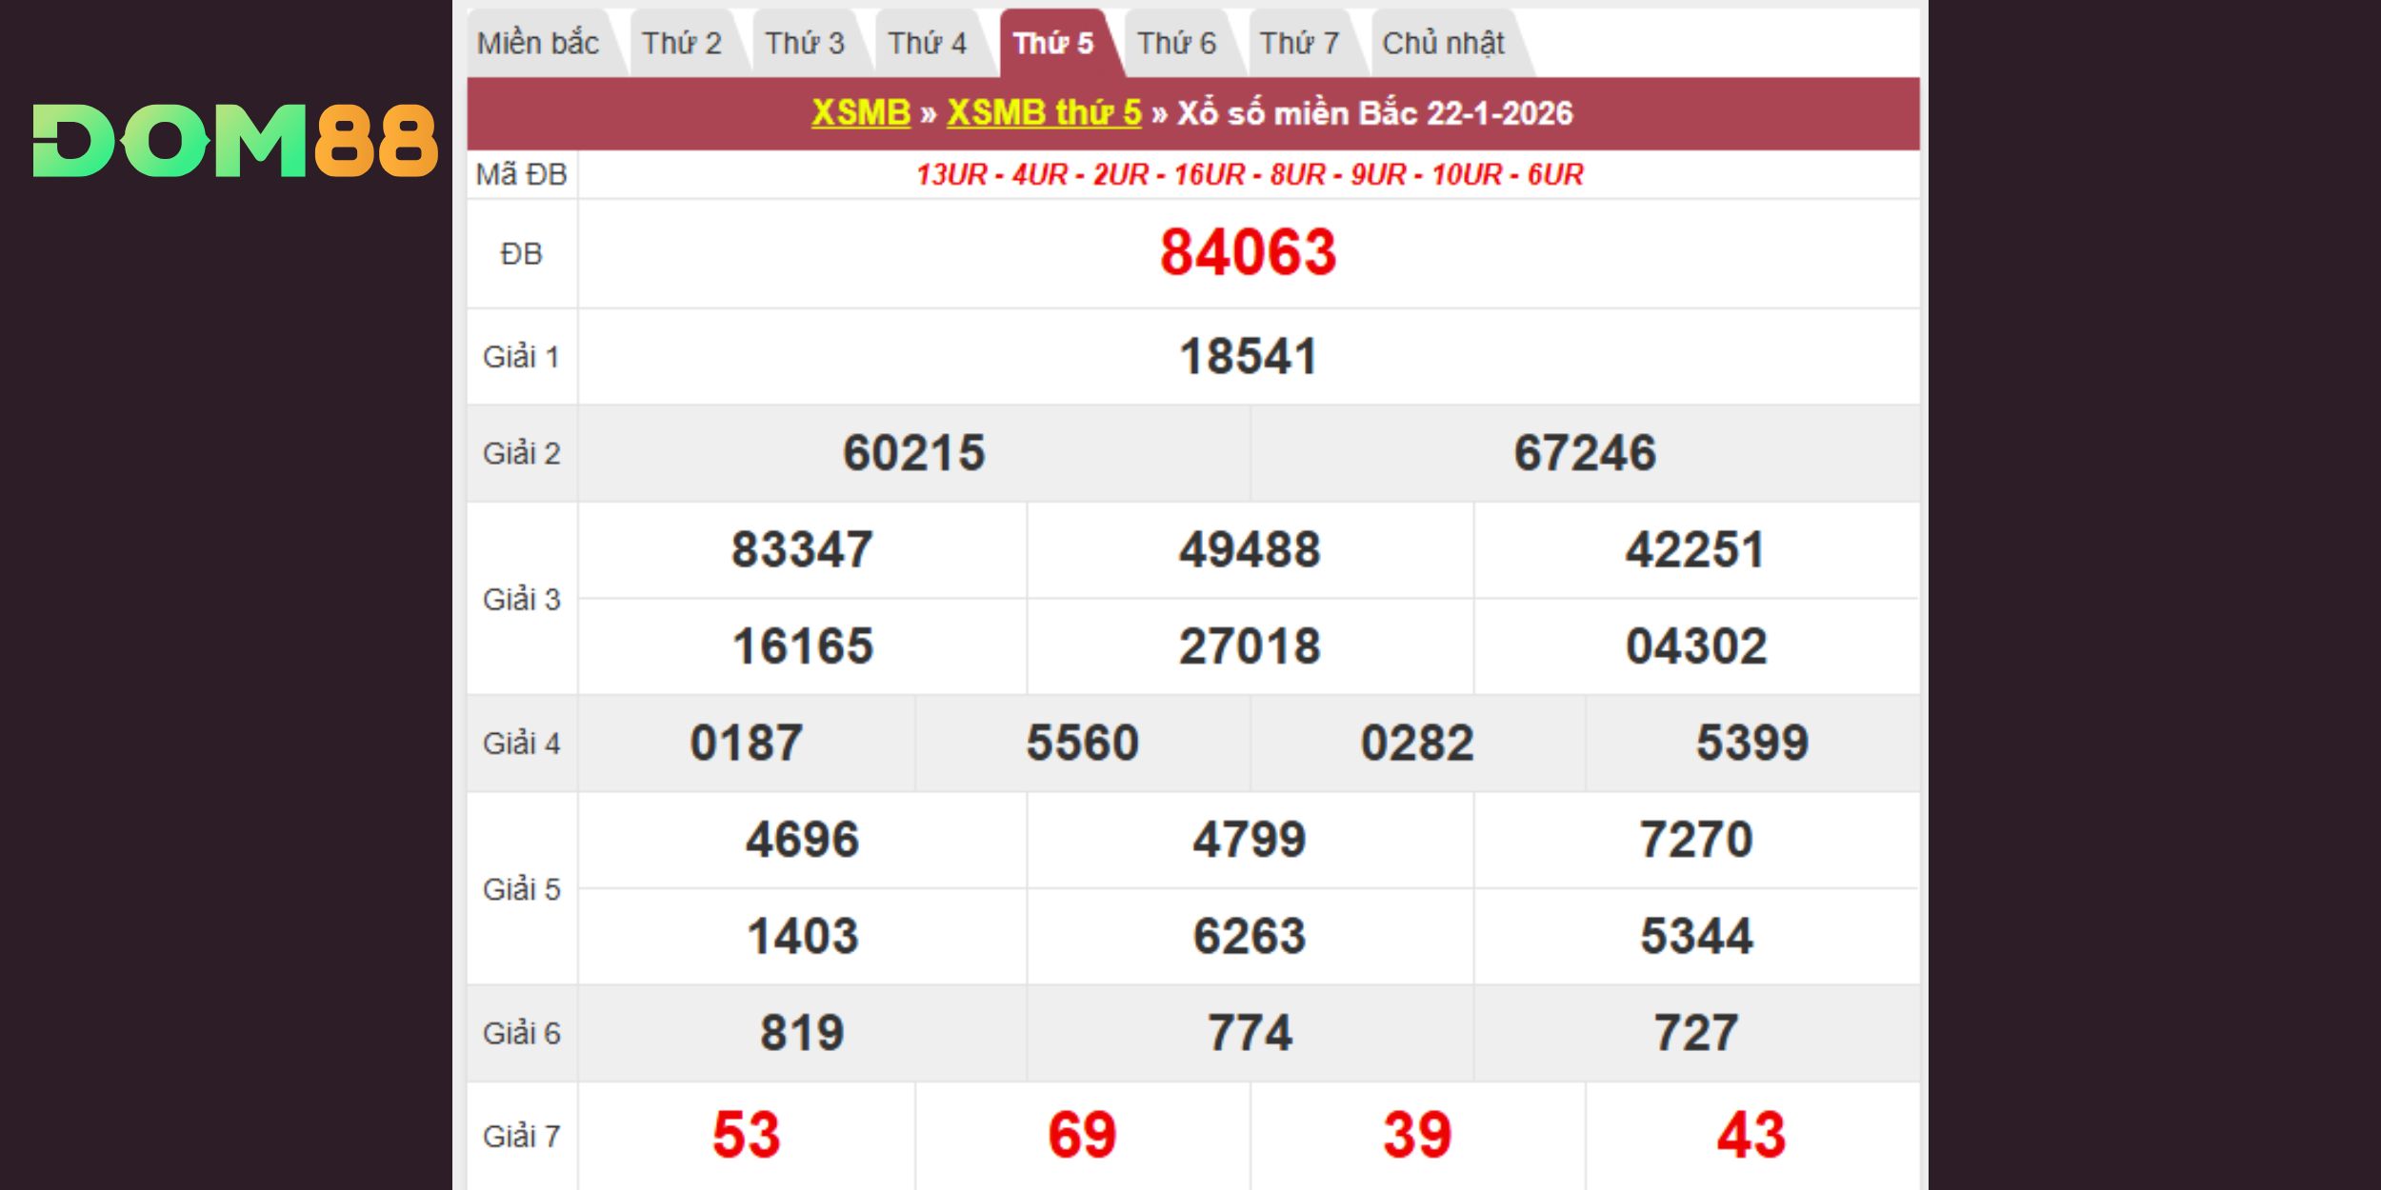The width and height of the screenshot is (2381, 1190).
Task: Open the XSMB thứ 5 link
Action: coord(1044,113)
